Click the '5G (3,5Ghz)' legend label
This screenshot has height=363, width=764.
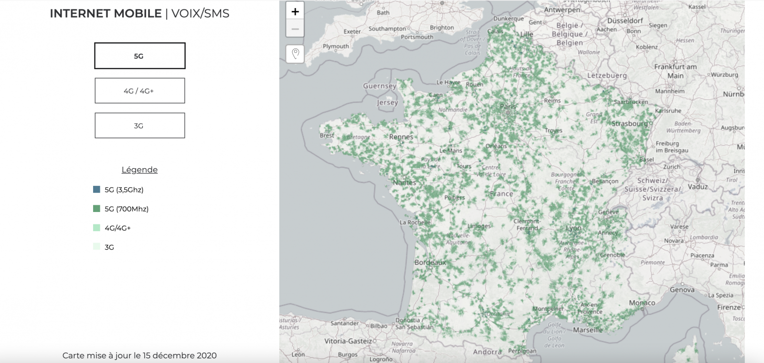click(x=124, y=190)
